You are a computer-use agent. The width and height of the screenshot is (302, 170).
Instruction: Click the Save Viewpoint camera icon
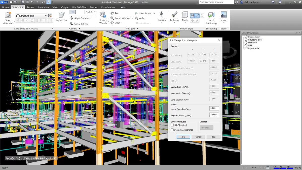[8, 15]
